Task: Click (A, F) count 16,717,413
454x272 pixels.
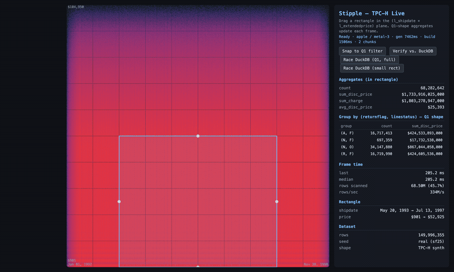Action: pyautogui.click(x=381, y=133)
